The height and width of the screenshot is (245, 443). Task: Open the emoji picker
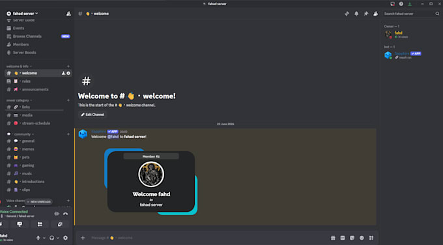[362, 238]
